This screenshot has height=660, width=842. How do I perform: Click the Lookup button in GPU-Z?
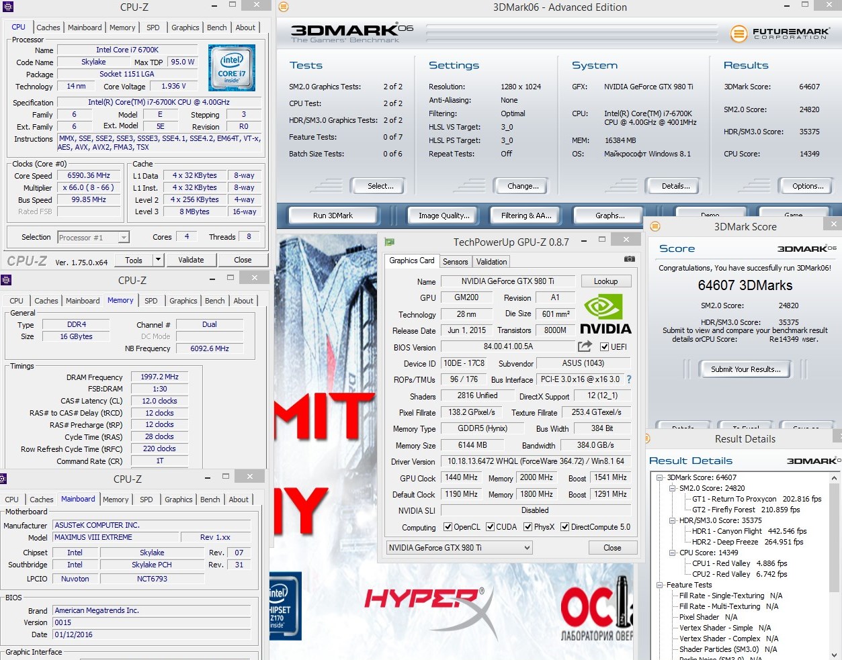pyautogui.click(x=605, y=281)
